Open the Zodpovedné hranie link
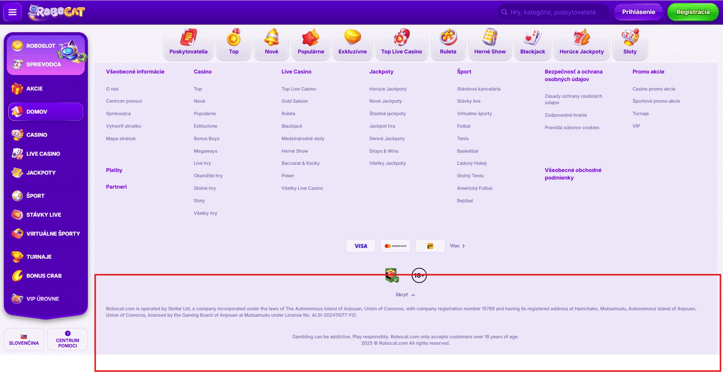The height and width of the screenshot is (372, 723). pyautogui.click(x=565, y=115)
